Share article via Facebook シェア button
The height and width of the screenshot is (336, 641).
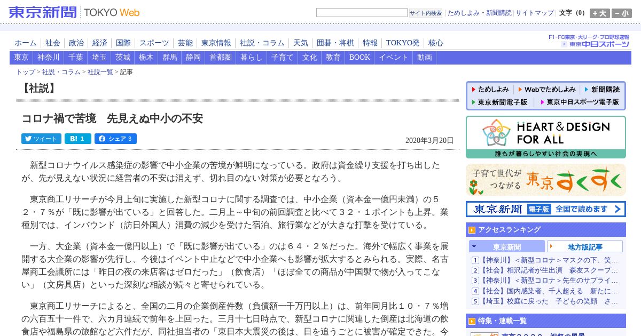(x=115, y=139)
